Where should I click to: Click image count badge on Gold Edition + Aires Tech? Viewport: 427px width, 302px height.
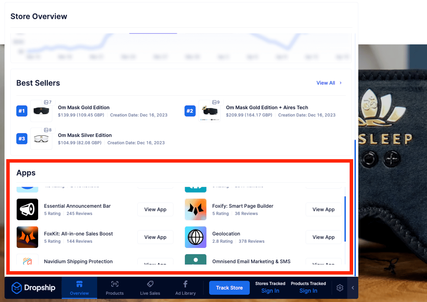[216, 102]
